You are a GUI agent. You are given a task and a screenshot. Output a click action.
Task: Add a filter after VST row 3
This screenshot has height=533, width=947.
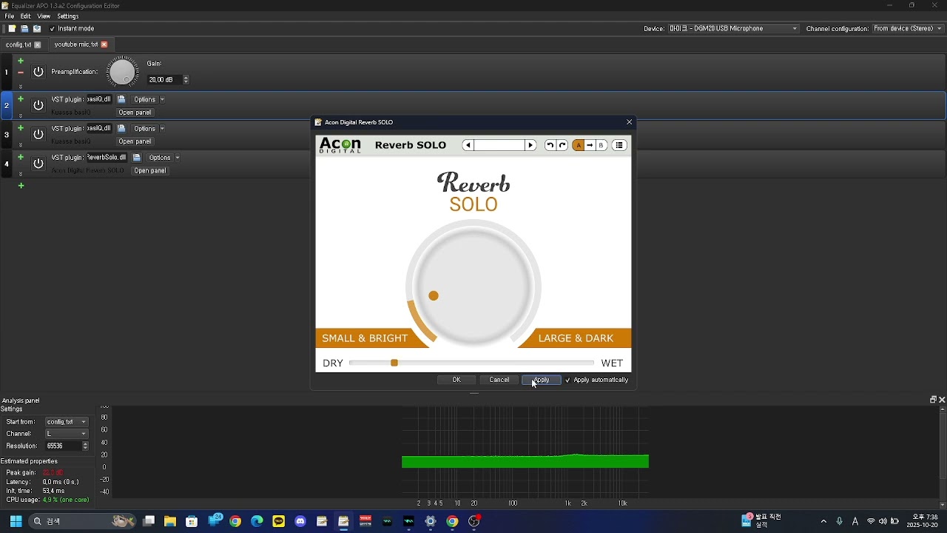click(21, 128)
